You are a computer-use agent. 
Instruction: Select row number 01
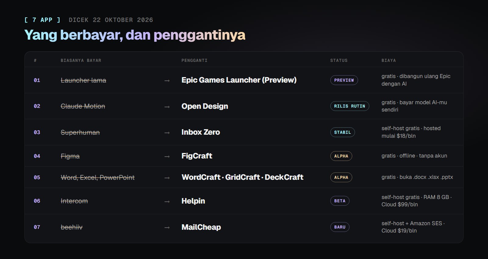(x=37, y=80)
